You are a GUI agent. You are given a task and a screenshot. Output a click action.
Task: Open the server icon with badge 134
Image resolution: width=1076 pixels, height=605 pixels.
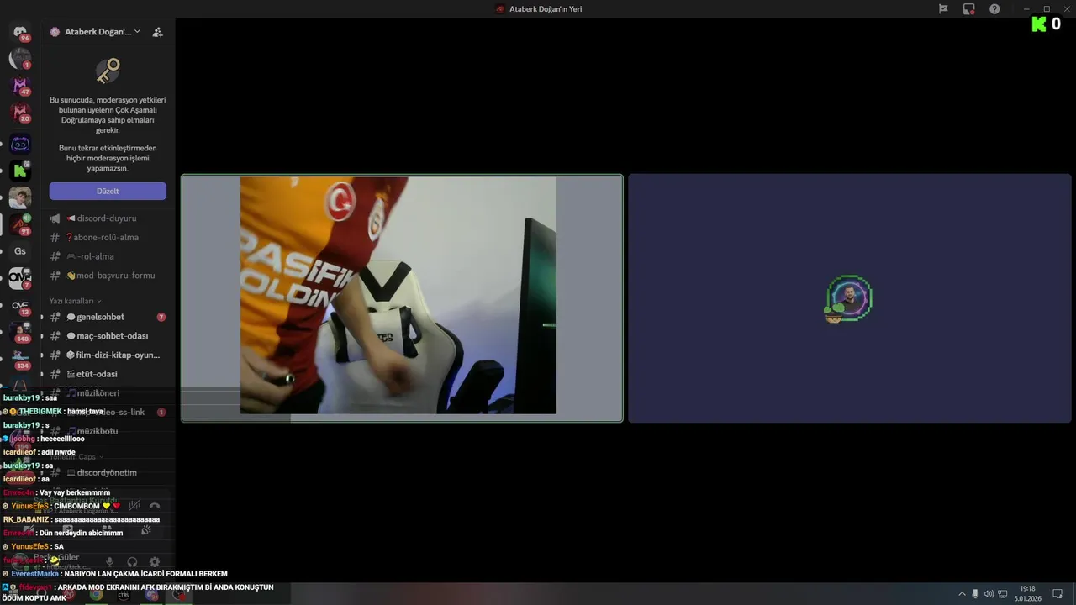pyautogui.click(x=20, y=359)
